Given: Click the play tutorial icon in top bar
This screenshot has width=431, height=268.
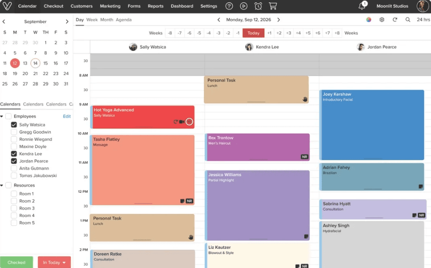Looking at the screenshot, I should tap(244, 6).
